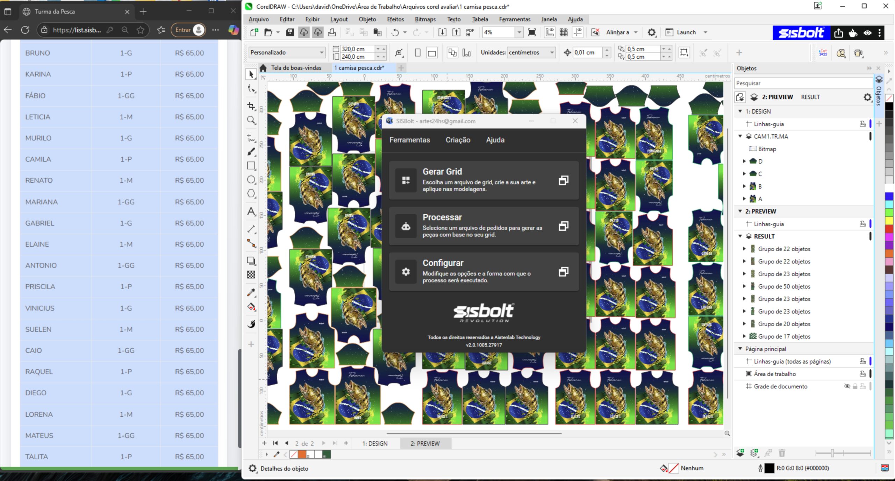Viewport: 895px width, 481px height.
Task: Click the Save icon in CorelDRAW toolbar
Action: tap(290, 32)
